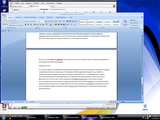160x120 pixels.
Task: Save the document with the floppy icon
Action: pyautogui.click(x=3, y=31)
